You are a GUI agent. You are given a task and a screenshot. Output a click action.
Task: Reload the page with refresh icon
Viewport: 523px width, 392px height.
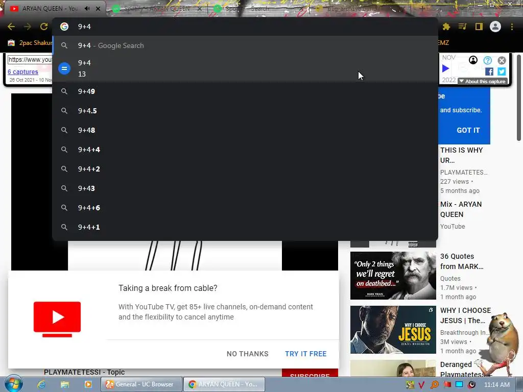pos(44,27)
